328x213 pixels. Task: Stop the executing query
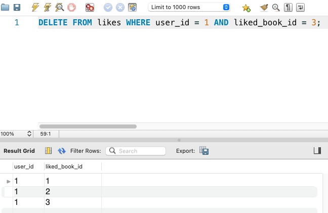click(x=71, y=7)
